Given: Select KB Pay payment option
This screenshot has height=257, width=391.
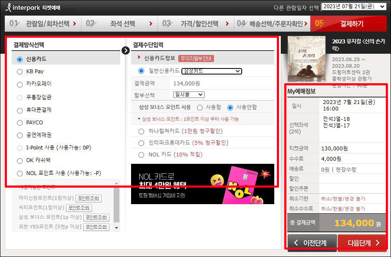Looking at the screenshot, I should tap(20, 72).
